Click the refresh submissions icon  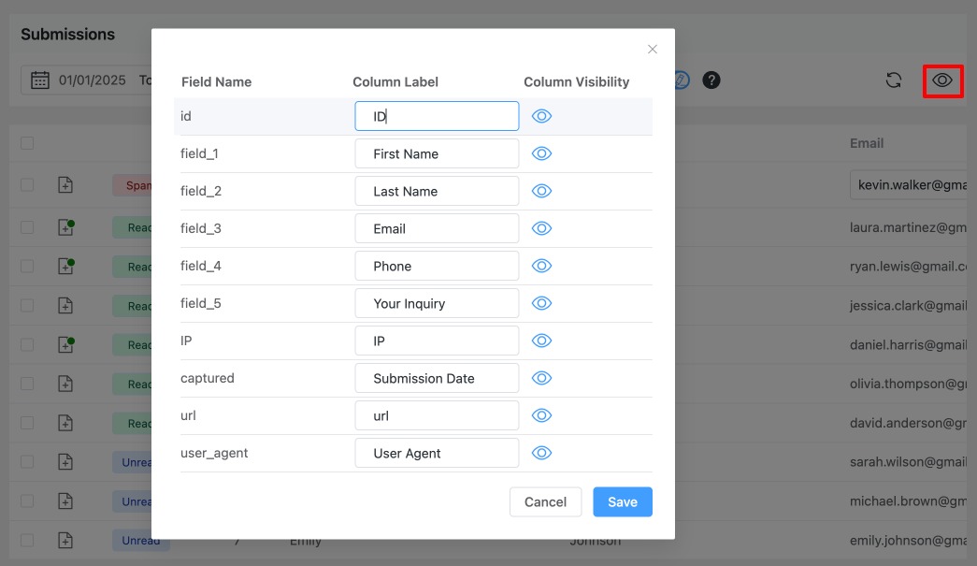(894, 80)
